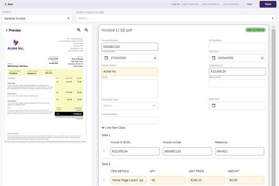Click the Notes text area
The image size is (279, 186).
(130, 89)
